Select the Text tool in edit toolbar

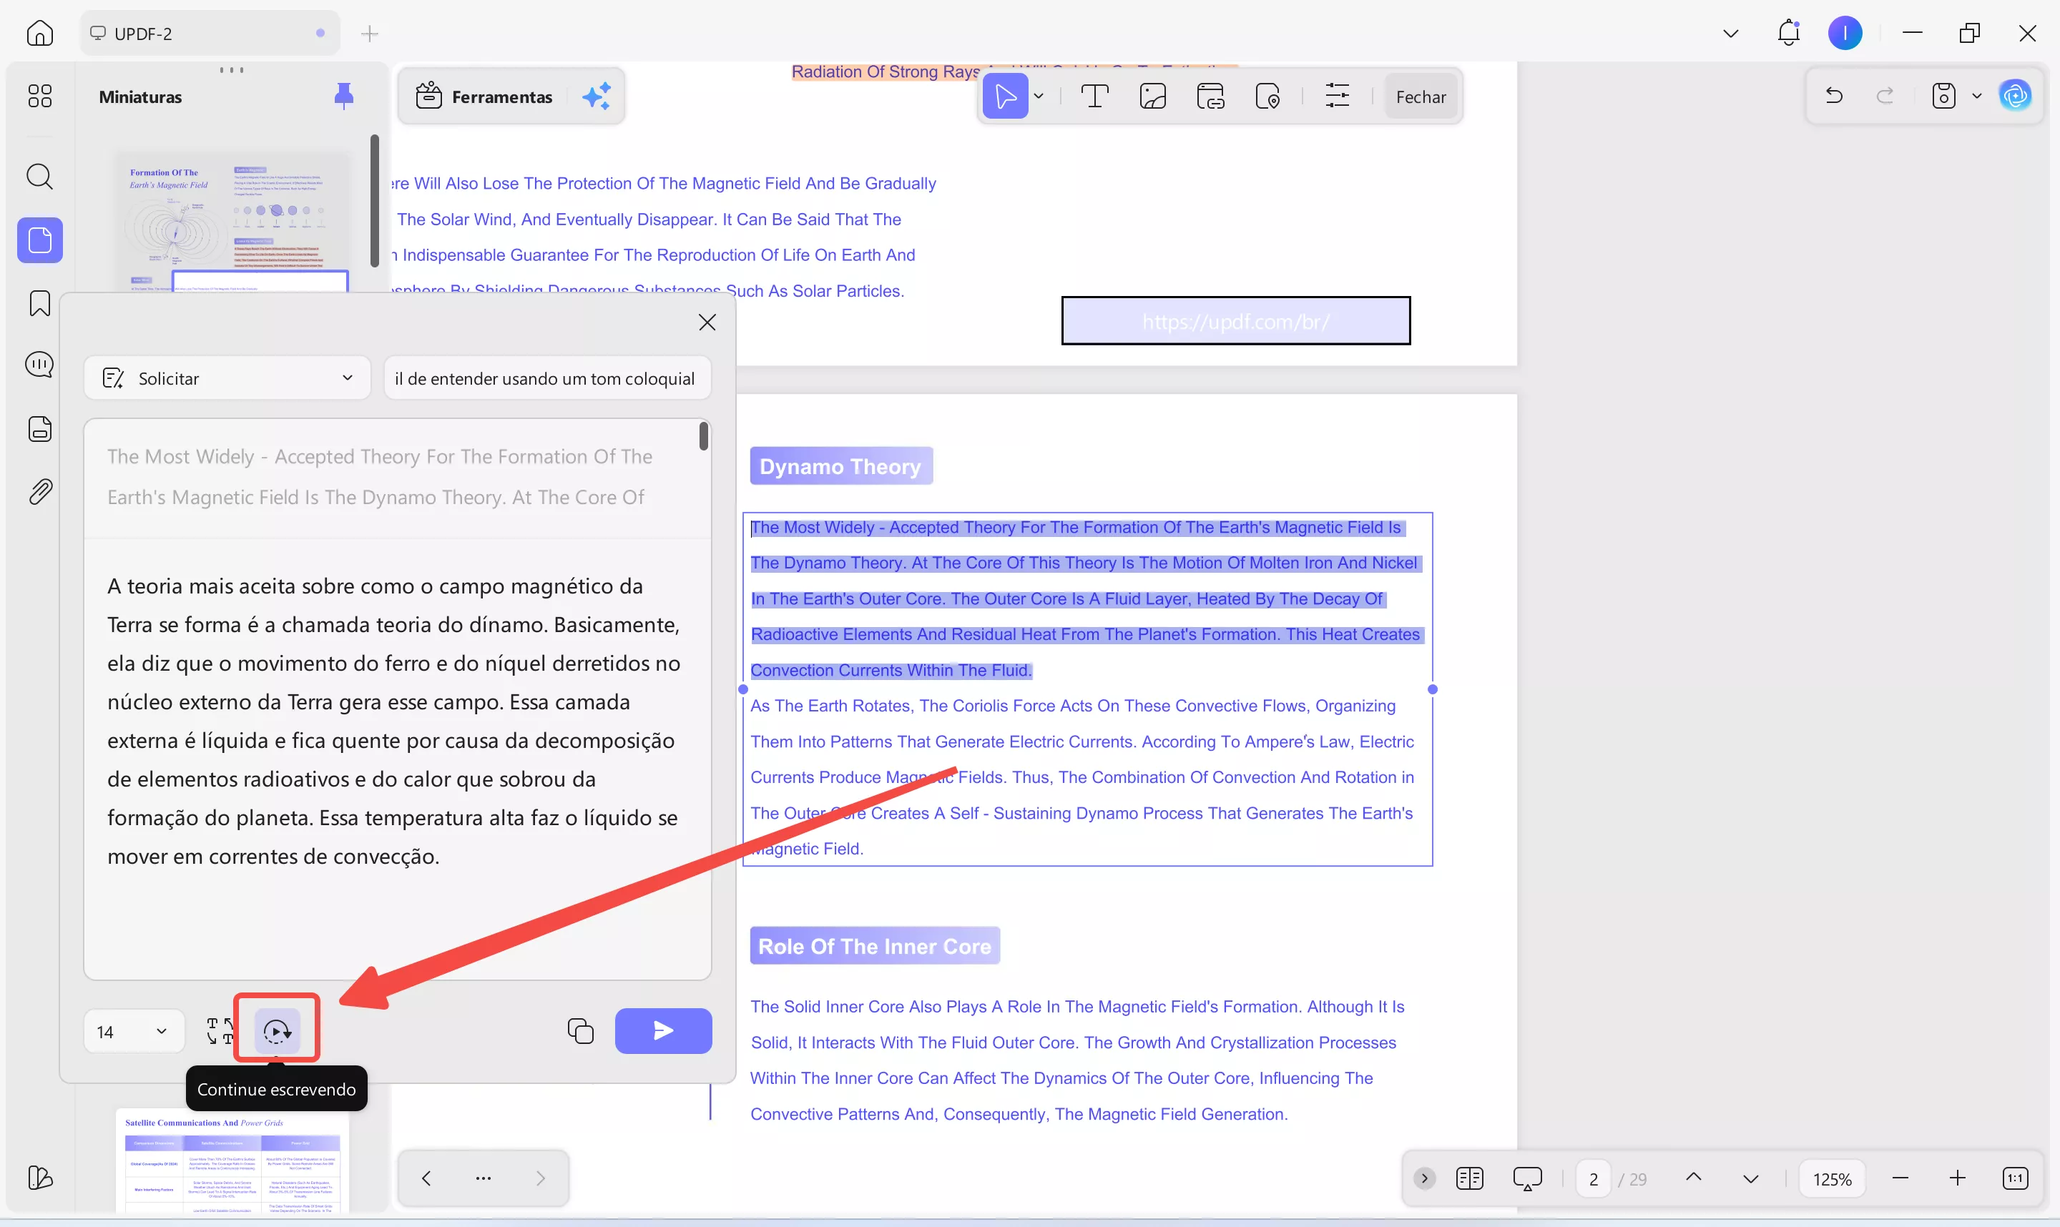pos(1094,97)
